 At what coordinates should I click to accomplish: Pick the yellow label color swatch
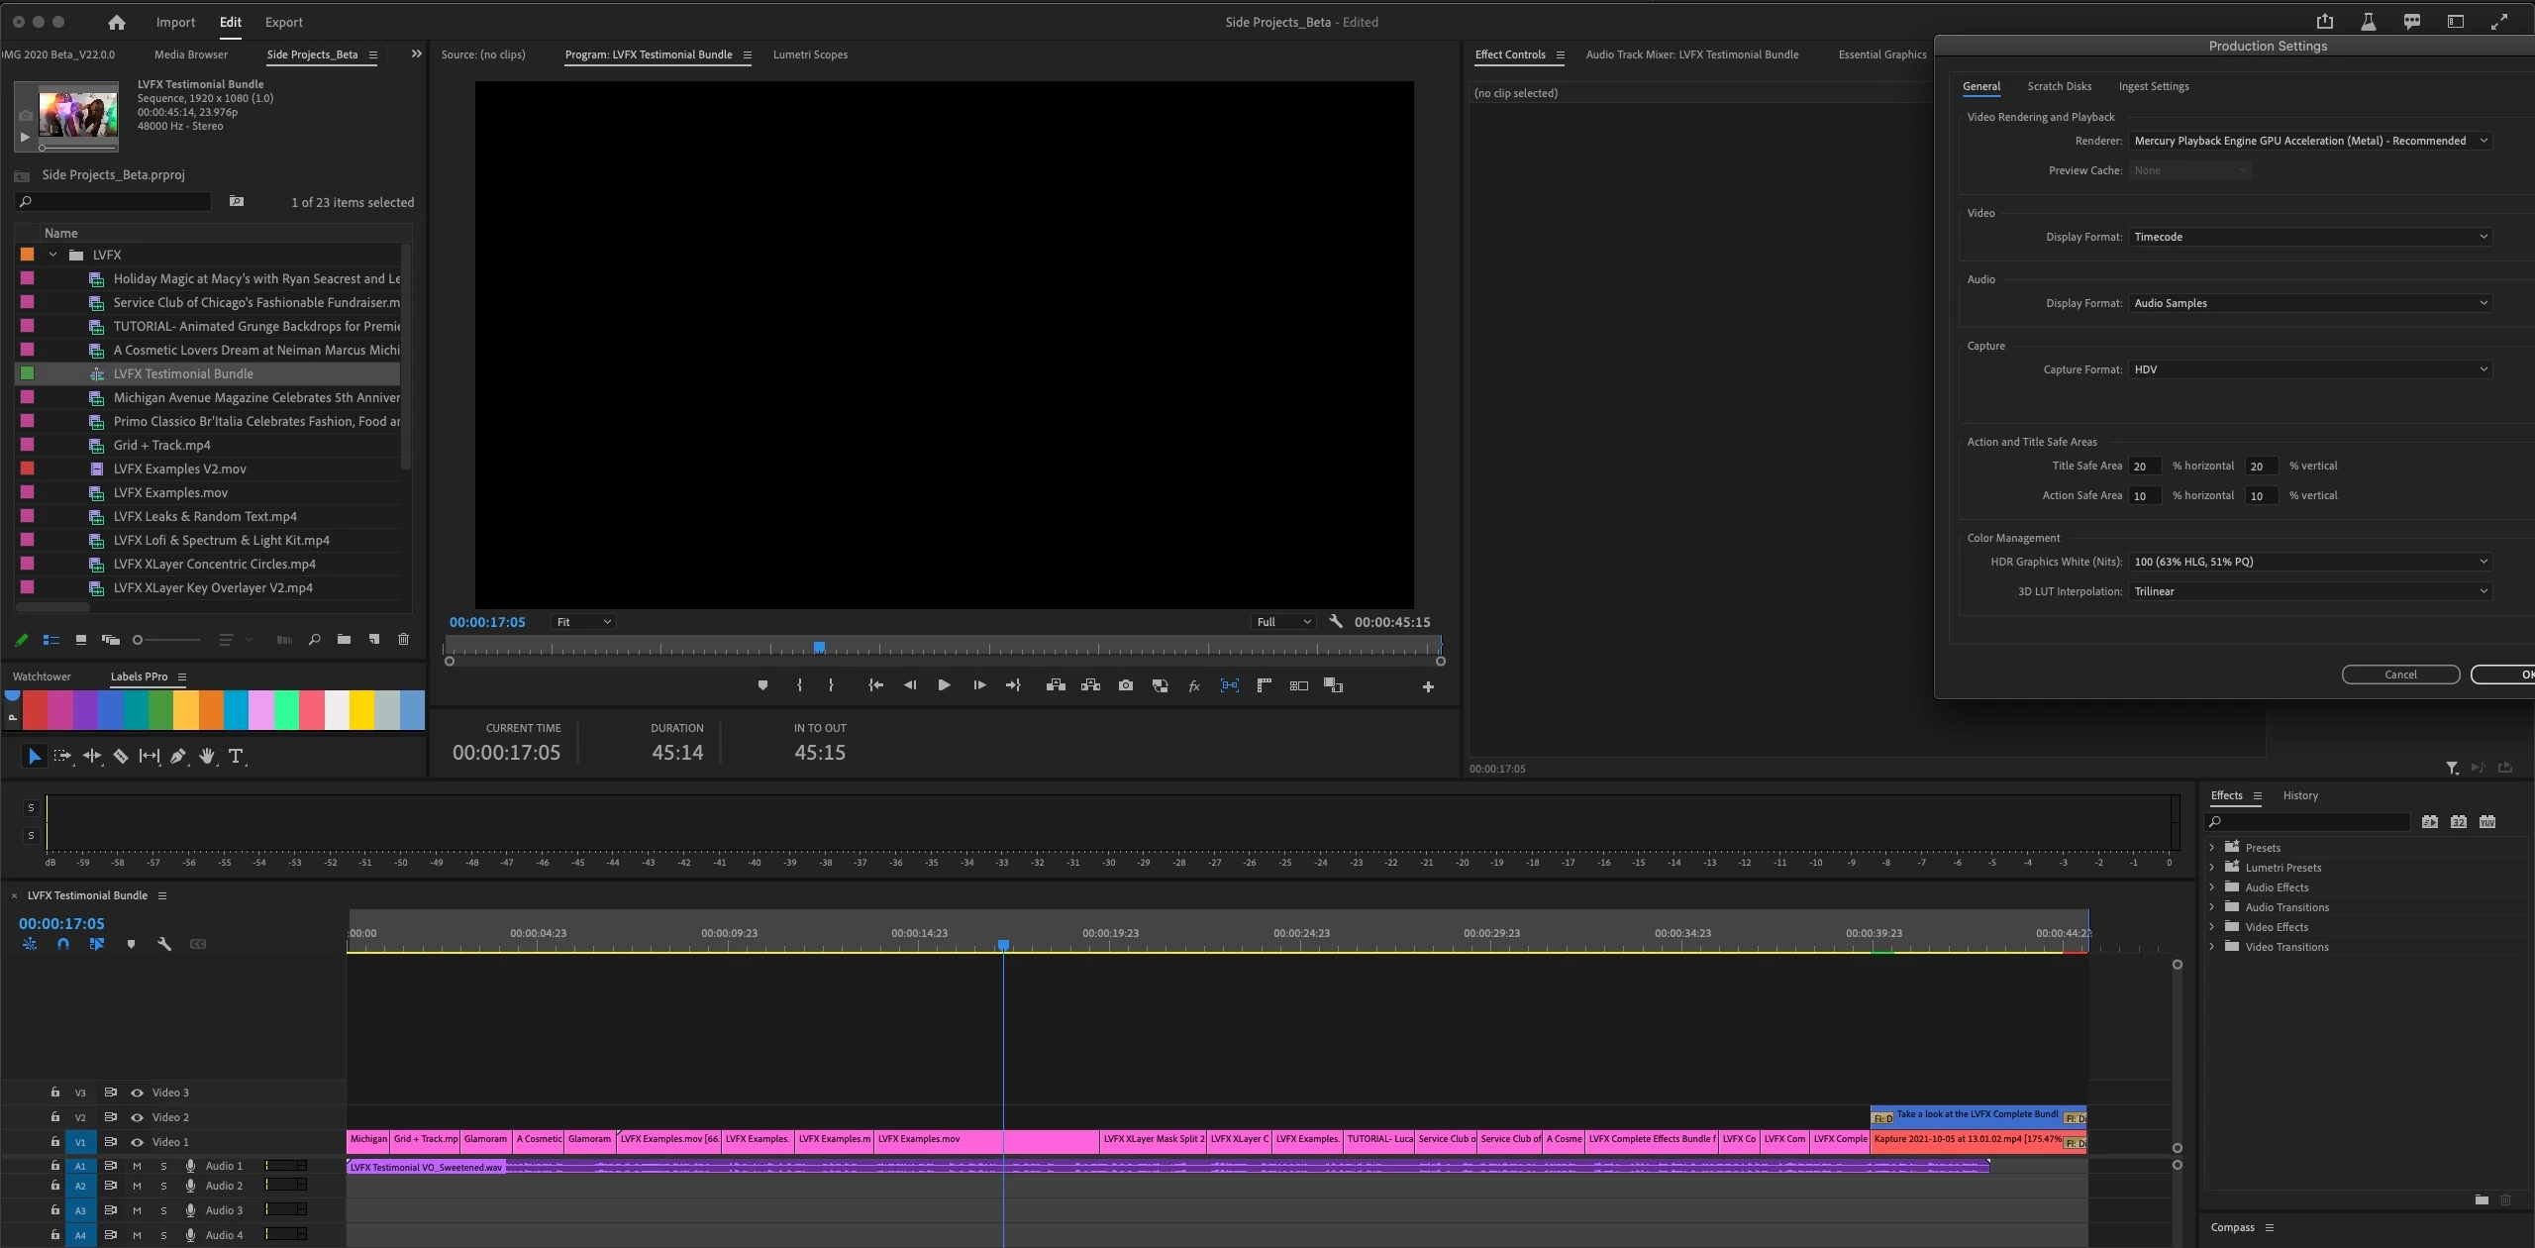[361, 710]
